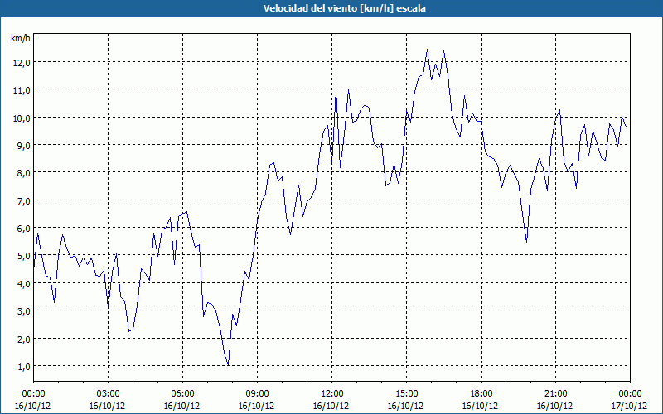Image resolution: width=663 pixels, height=414 pixels.
Task: Select the 1,0 y-axis value
Action: coord(24,366)
